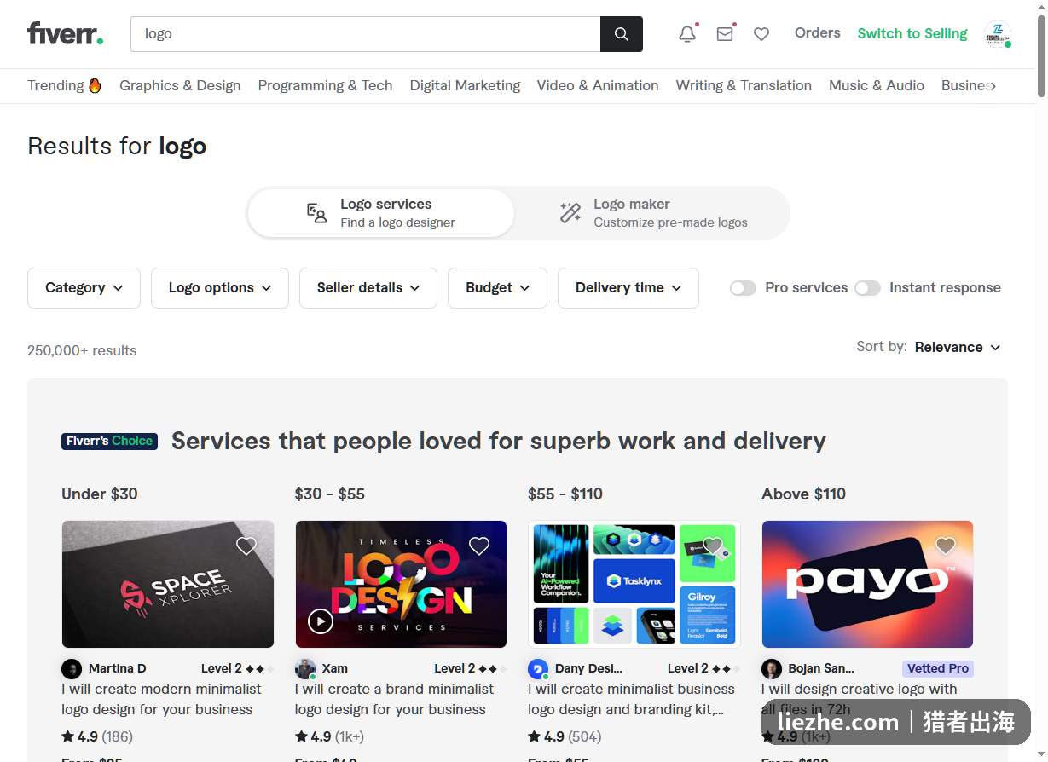Click Martina D's 4.9 (186) rating
The image size is (1048, 762).
(97, 736)
